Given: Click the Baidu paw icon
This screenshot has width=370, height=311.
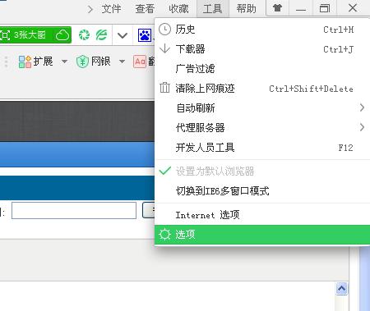Looking at the screenshot, I should [145, 35].
